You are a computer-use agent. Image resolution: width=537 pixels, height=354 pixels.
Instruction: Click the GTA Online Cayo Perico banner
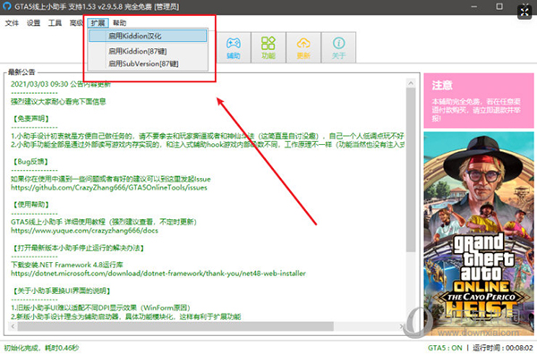[x=479, y=234]
